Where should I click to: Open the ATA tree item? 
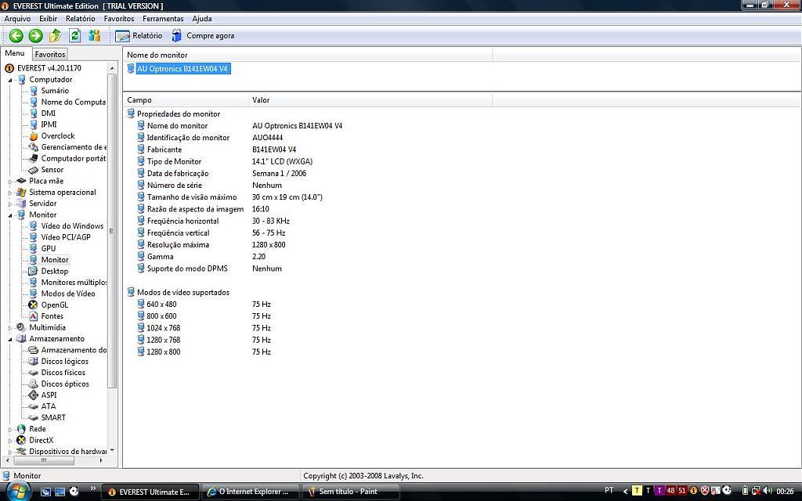point(48,406)
